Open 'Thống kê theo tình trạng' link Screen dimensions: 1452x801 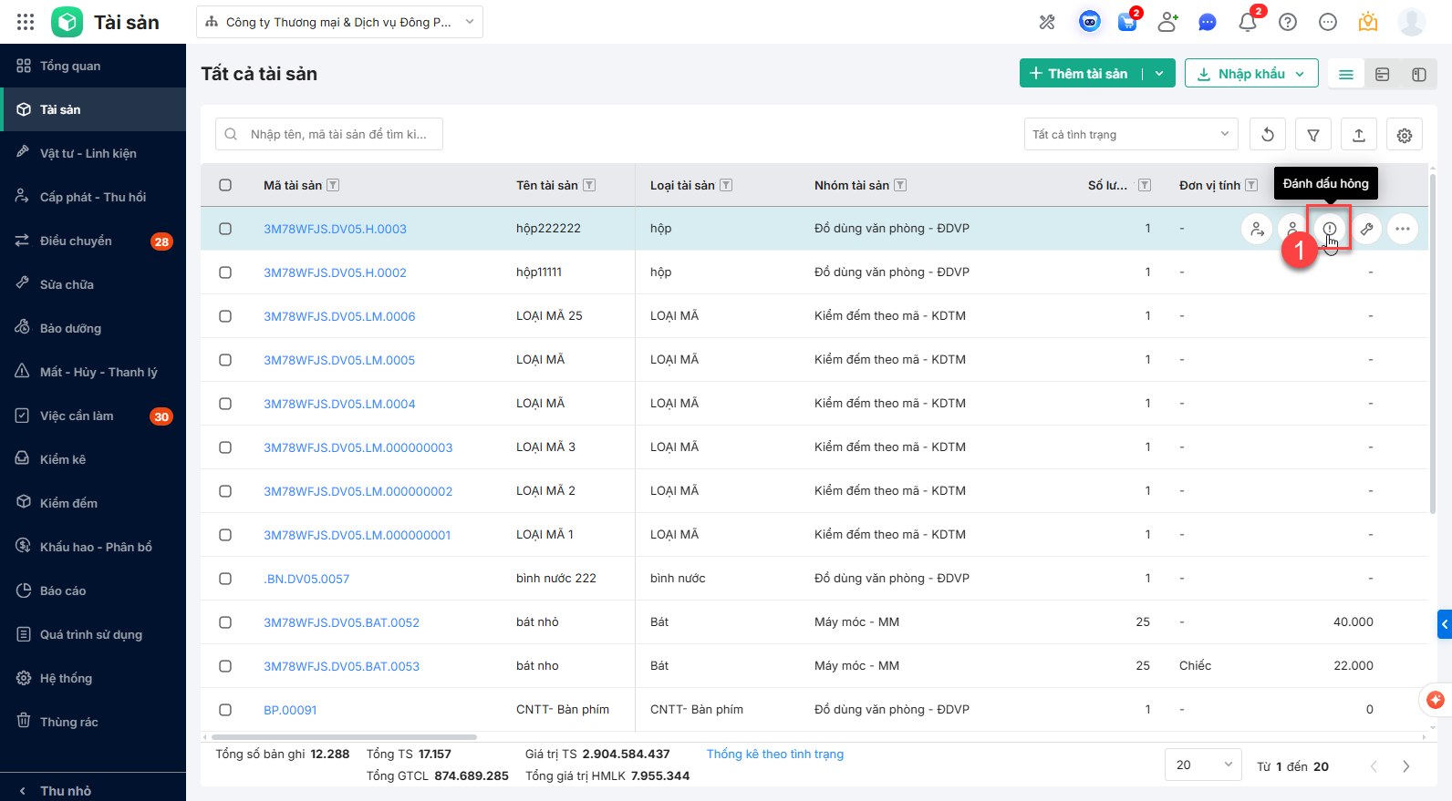tap(774, 754)
